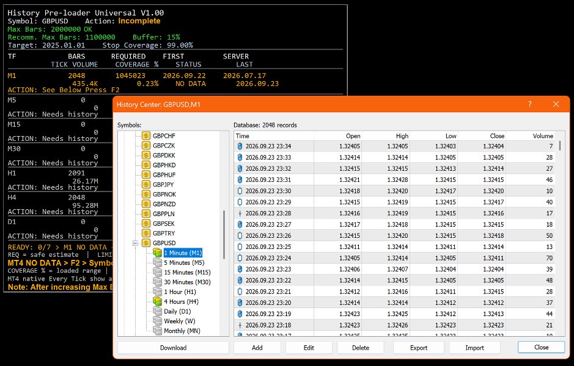Viewport: 574px width, 366px height.
Task: Select the GBPJPY symbol
Action: click(163, 184)
